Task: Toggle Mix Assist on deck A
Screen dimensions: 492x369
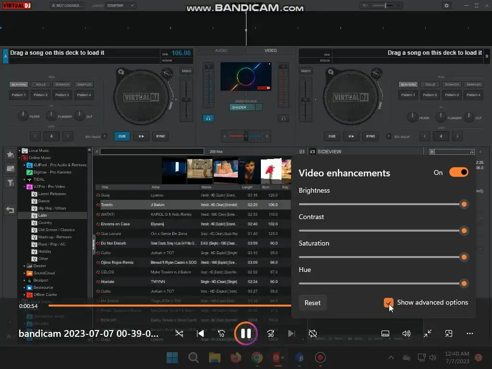Action: [x=105, y=136]
